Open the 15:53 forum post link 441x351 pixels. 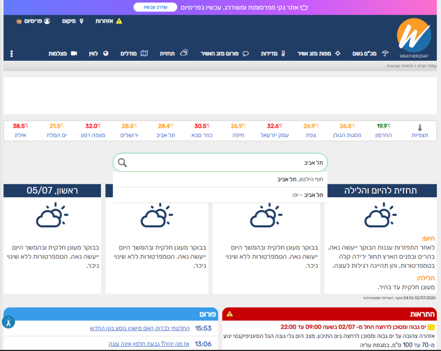click(x=140, y=328)
